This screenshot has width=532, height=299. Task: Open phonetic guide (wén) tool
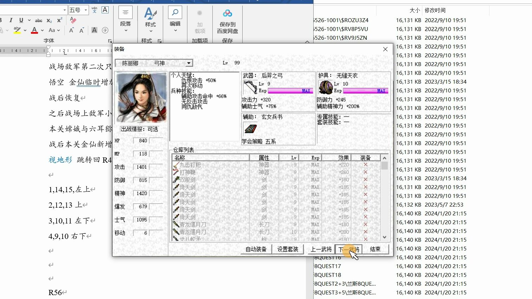pos(94,10)
